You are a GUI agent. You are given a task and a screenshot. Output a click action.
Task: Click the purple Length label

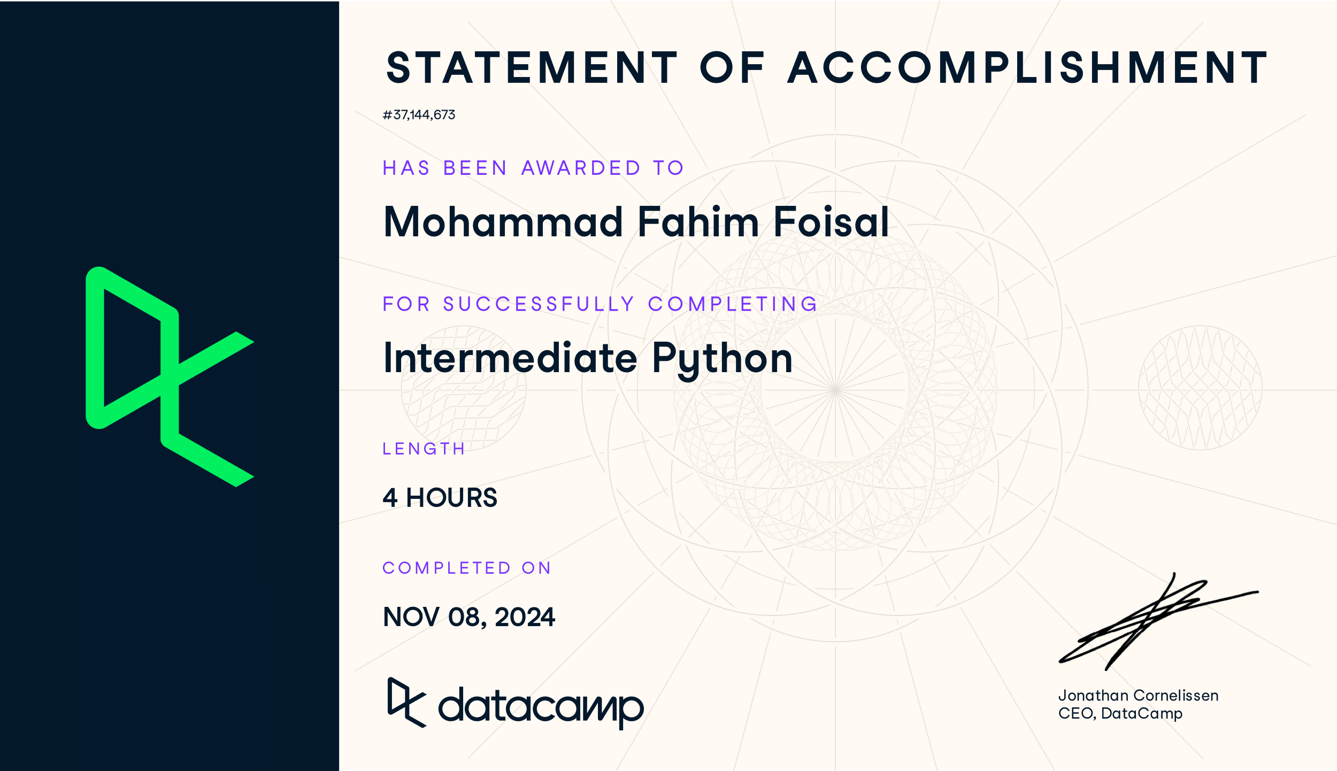coord(424,449)
